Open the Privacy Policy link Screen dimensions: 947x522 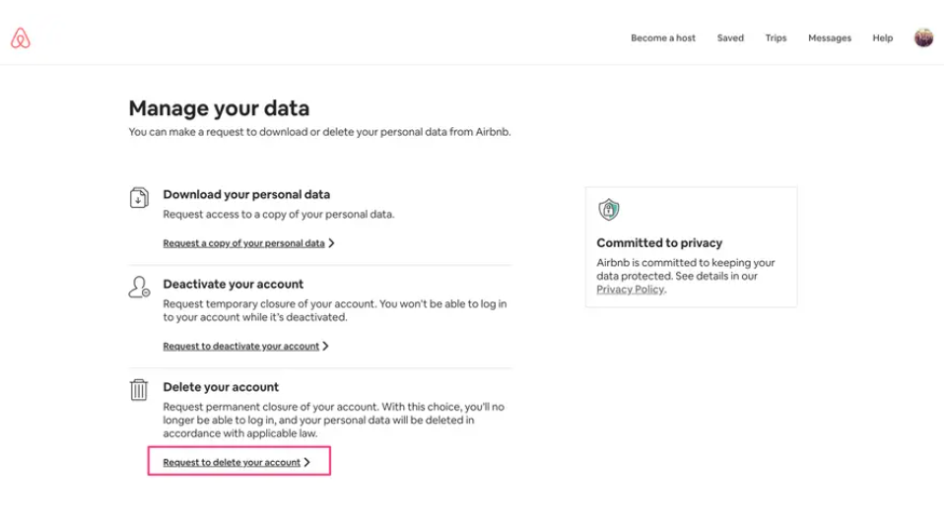tap(631, 289)
